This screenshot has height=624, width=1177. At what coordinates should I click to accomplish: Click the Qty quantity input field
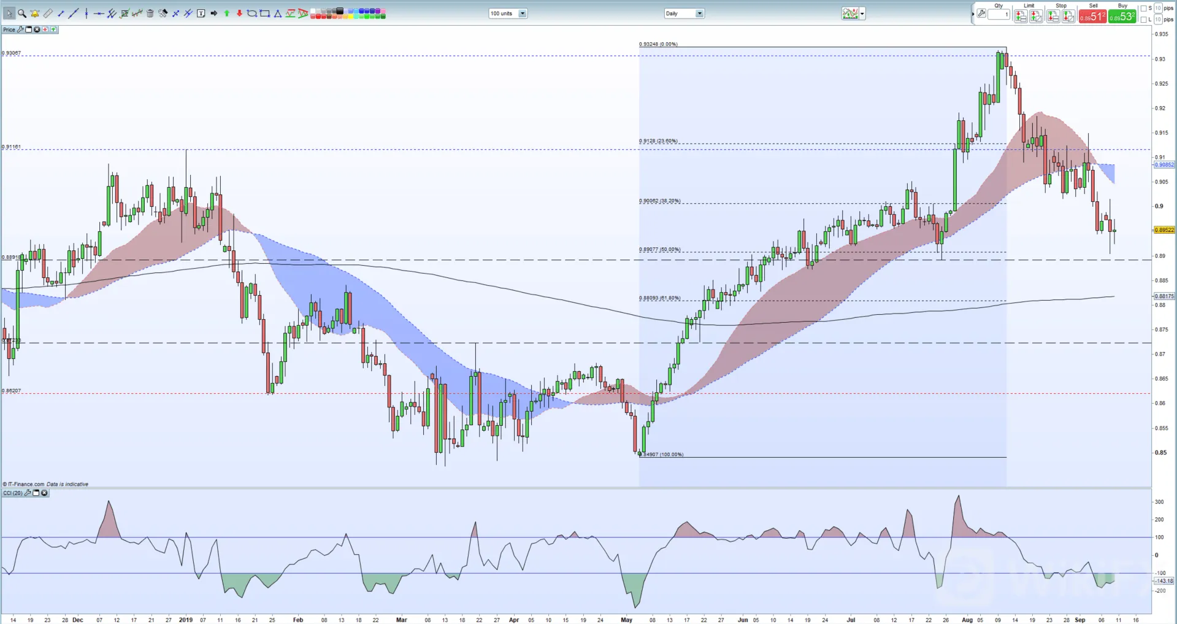(x=999, y=14)
